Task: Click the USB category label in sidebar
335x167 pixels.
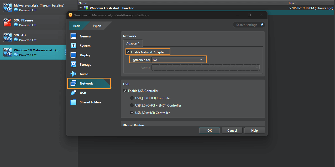Action: point(83,93)
